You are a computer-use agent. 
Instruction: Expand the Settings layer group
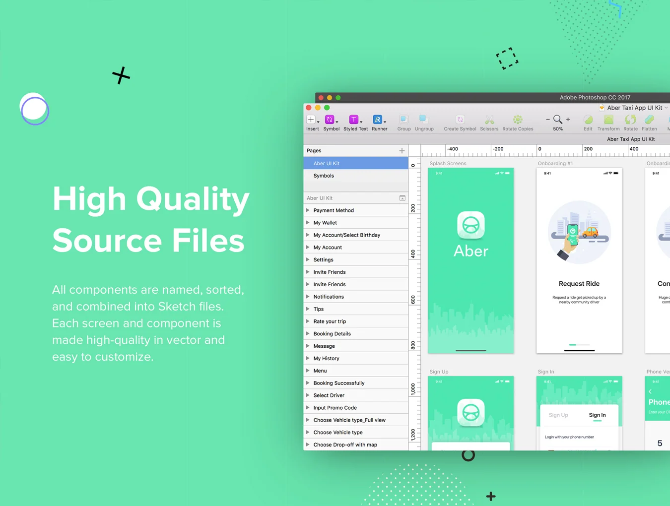308,259
